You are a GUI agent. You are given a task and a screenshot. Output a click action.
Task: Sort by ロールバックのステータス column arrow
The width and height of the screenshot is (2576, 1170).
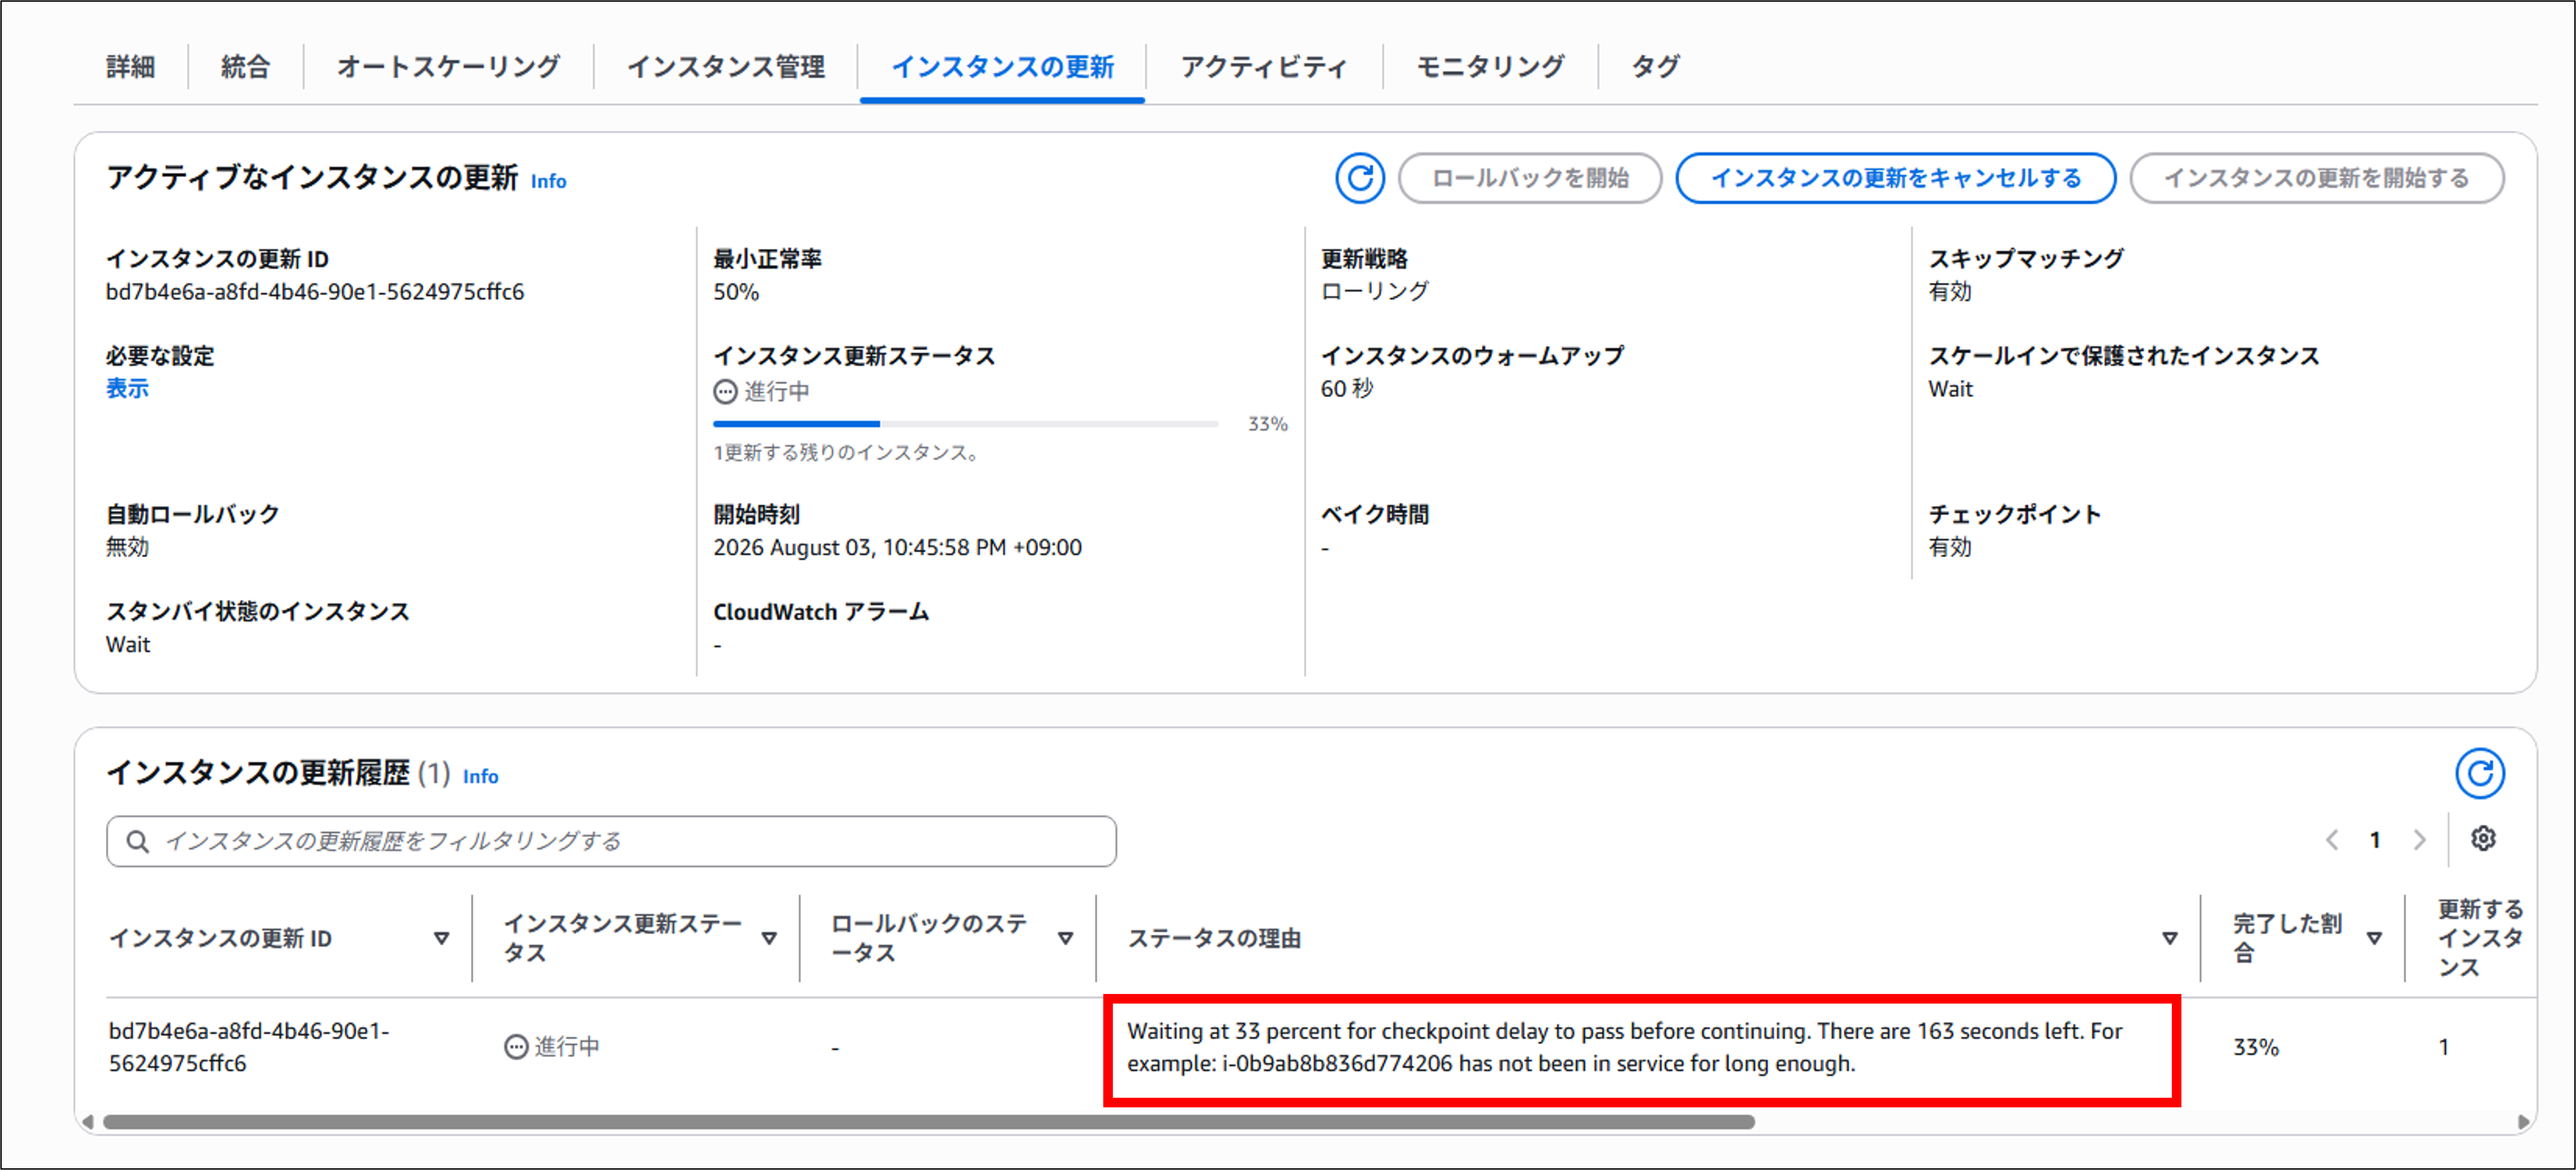click(1066, 938)
